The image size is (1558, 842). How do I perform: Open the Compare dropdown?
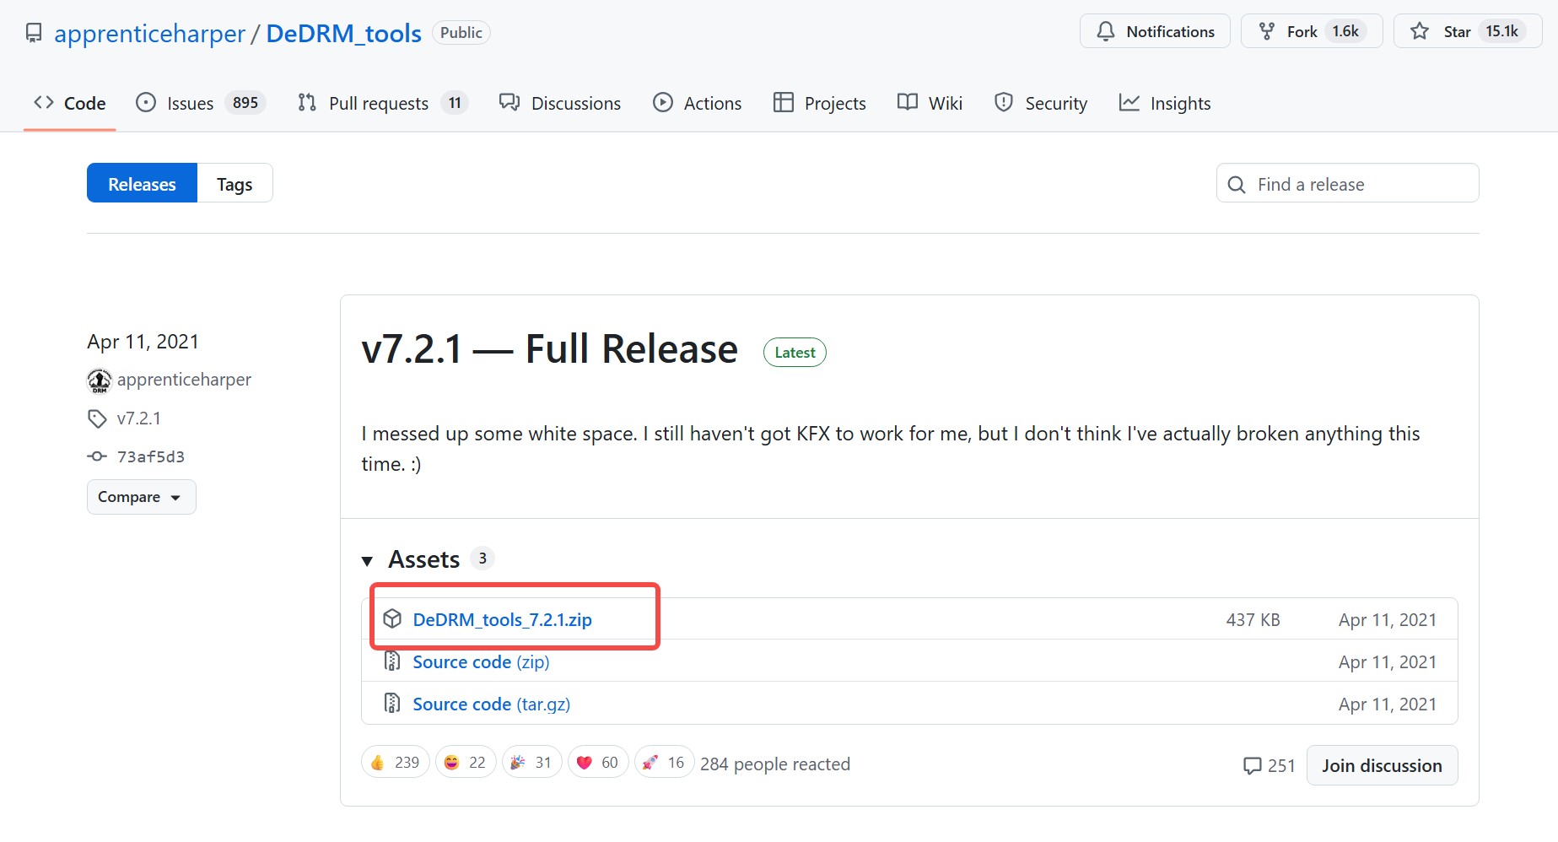(141, 497)
